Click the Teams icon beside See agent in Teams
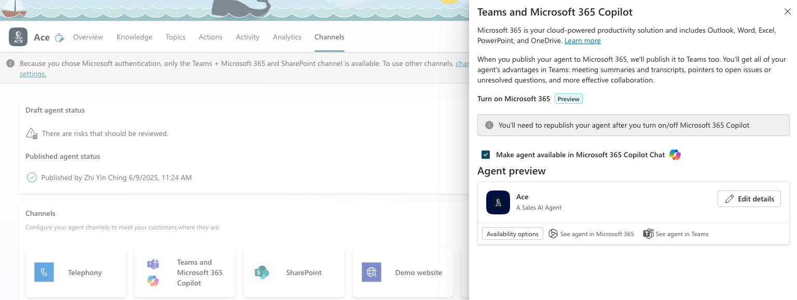This screenshot has width=797, height=300. pos(648,234)
